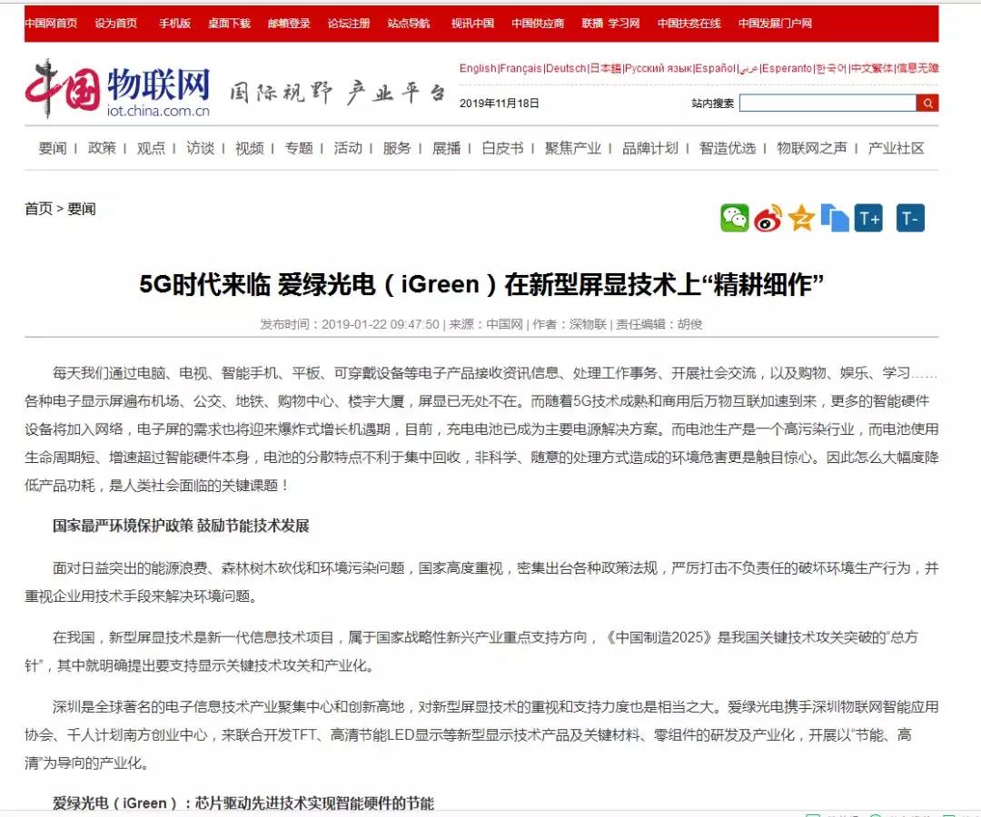981x817 pixels.
Task: Open the 要闻 navigation menu item
Action: click(53, 148)
